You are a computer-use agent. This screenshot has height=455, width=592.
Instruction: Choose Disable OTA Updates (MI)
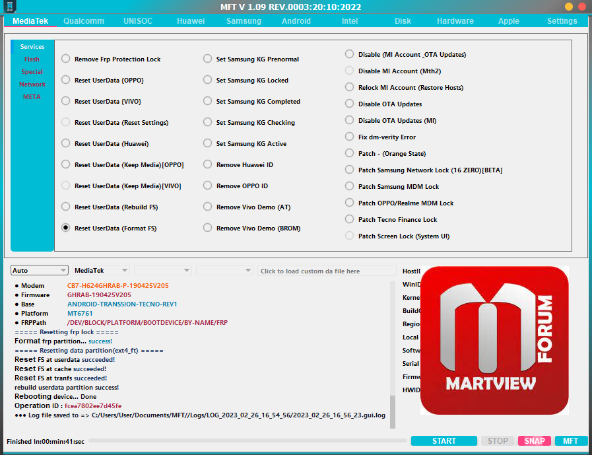click(391, 121)
